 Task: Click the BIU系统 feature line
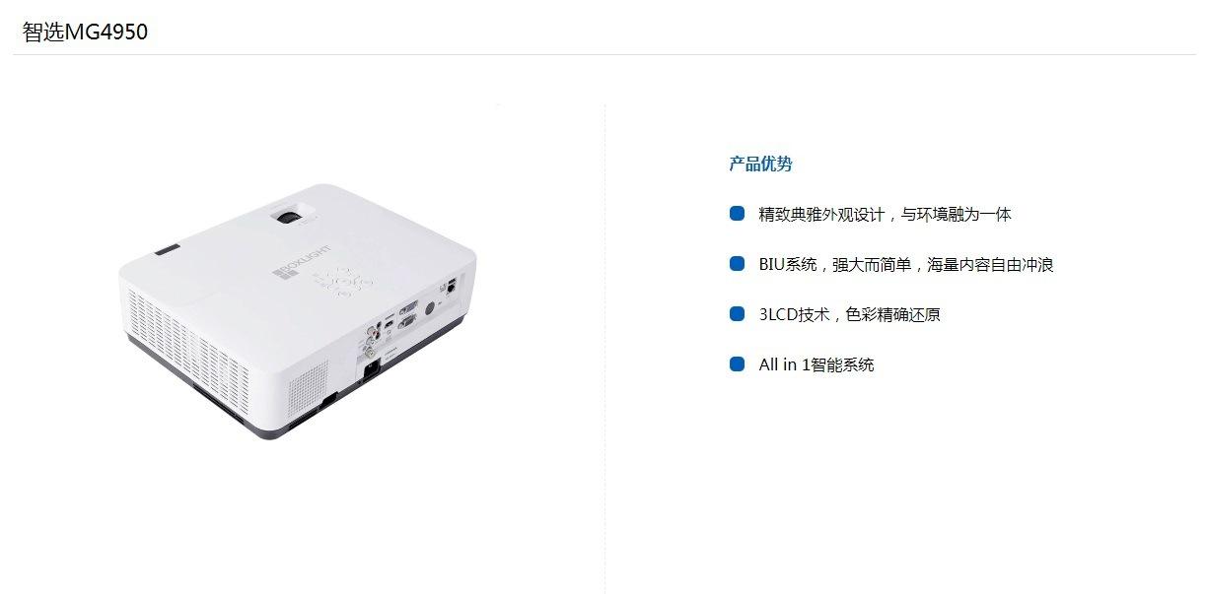click(x=906, y=264)
